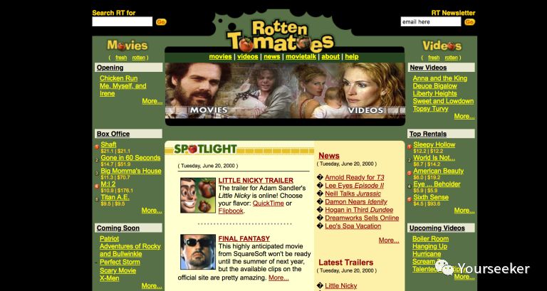Filter Movies by fresh

coord(121,57)
